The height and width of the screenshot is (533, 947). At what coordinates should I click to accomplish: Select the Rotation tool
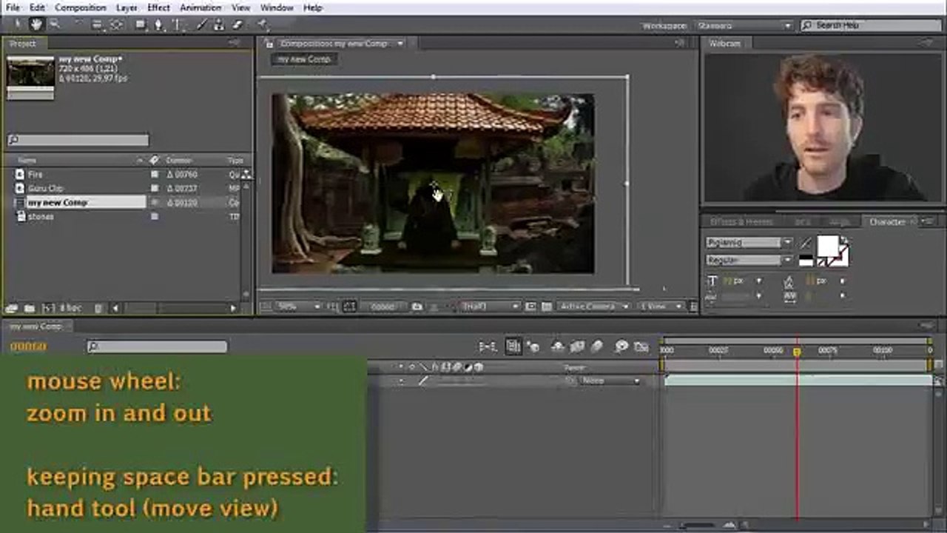click(x=78, y=24)
